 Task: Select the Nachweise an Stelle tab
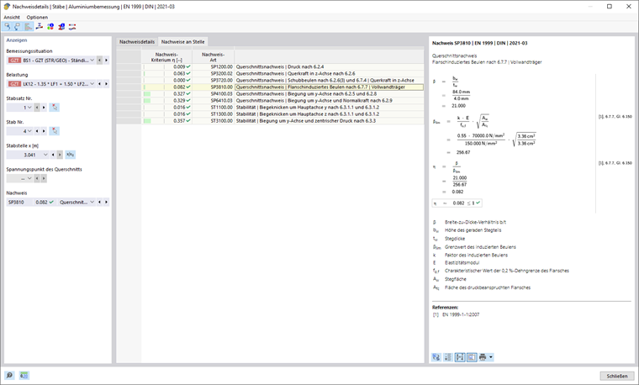(183, 41)
